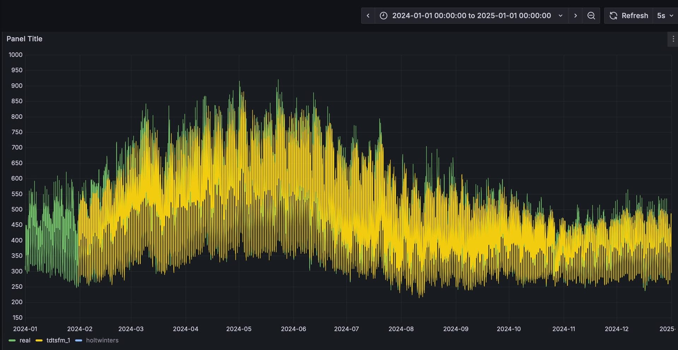Shift time range forward with right arrow
Screen dimensions: 678x350
tap(576, 16)
